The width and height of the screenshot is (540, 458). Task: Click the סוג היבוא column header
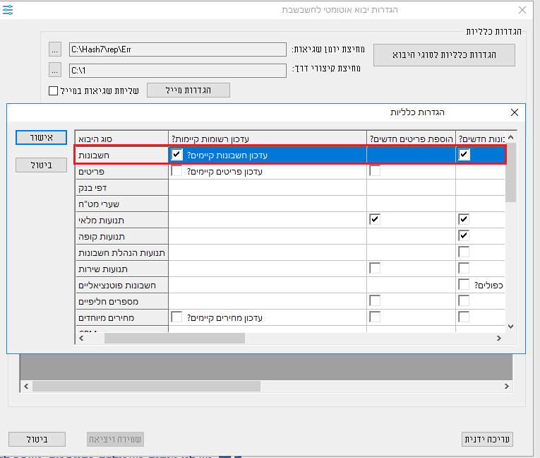pyautogui.click(x=121, y=139)
